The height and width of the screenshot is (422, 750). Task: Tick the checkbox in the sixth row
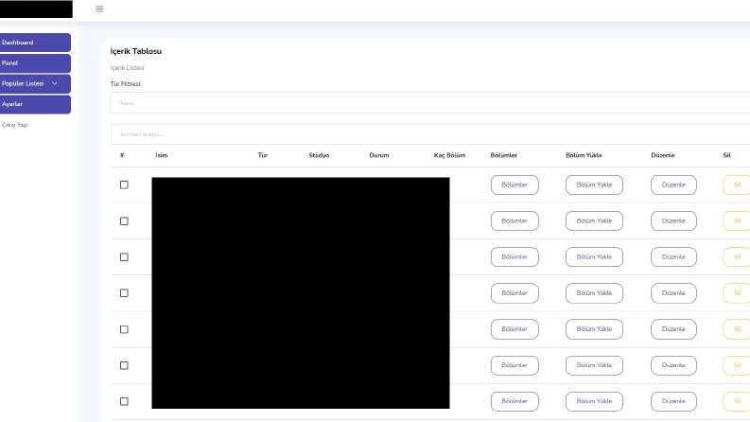(x=124, y=365)
